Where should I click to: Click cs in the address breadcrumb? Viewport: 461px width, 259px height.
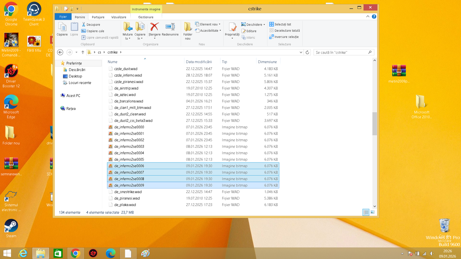[x=99, y=52]
